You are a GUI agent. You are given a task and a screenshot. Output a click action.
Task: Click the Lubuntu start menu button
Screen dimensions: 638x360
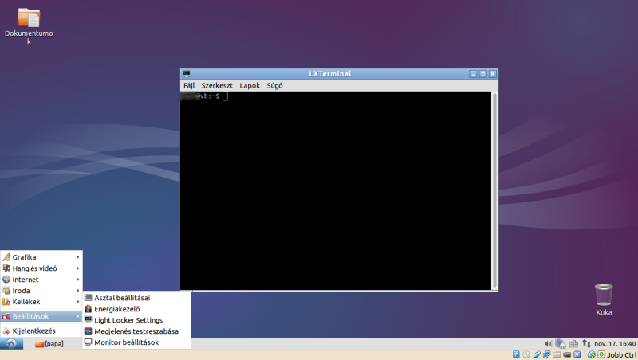(11, 344)
